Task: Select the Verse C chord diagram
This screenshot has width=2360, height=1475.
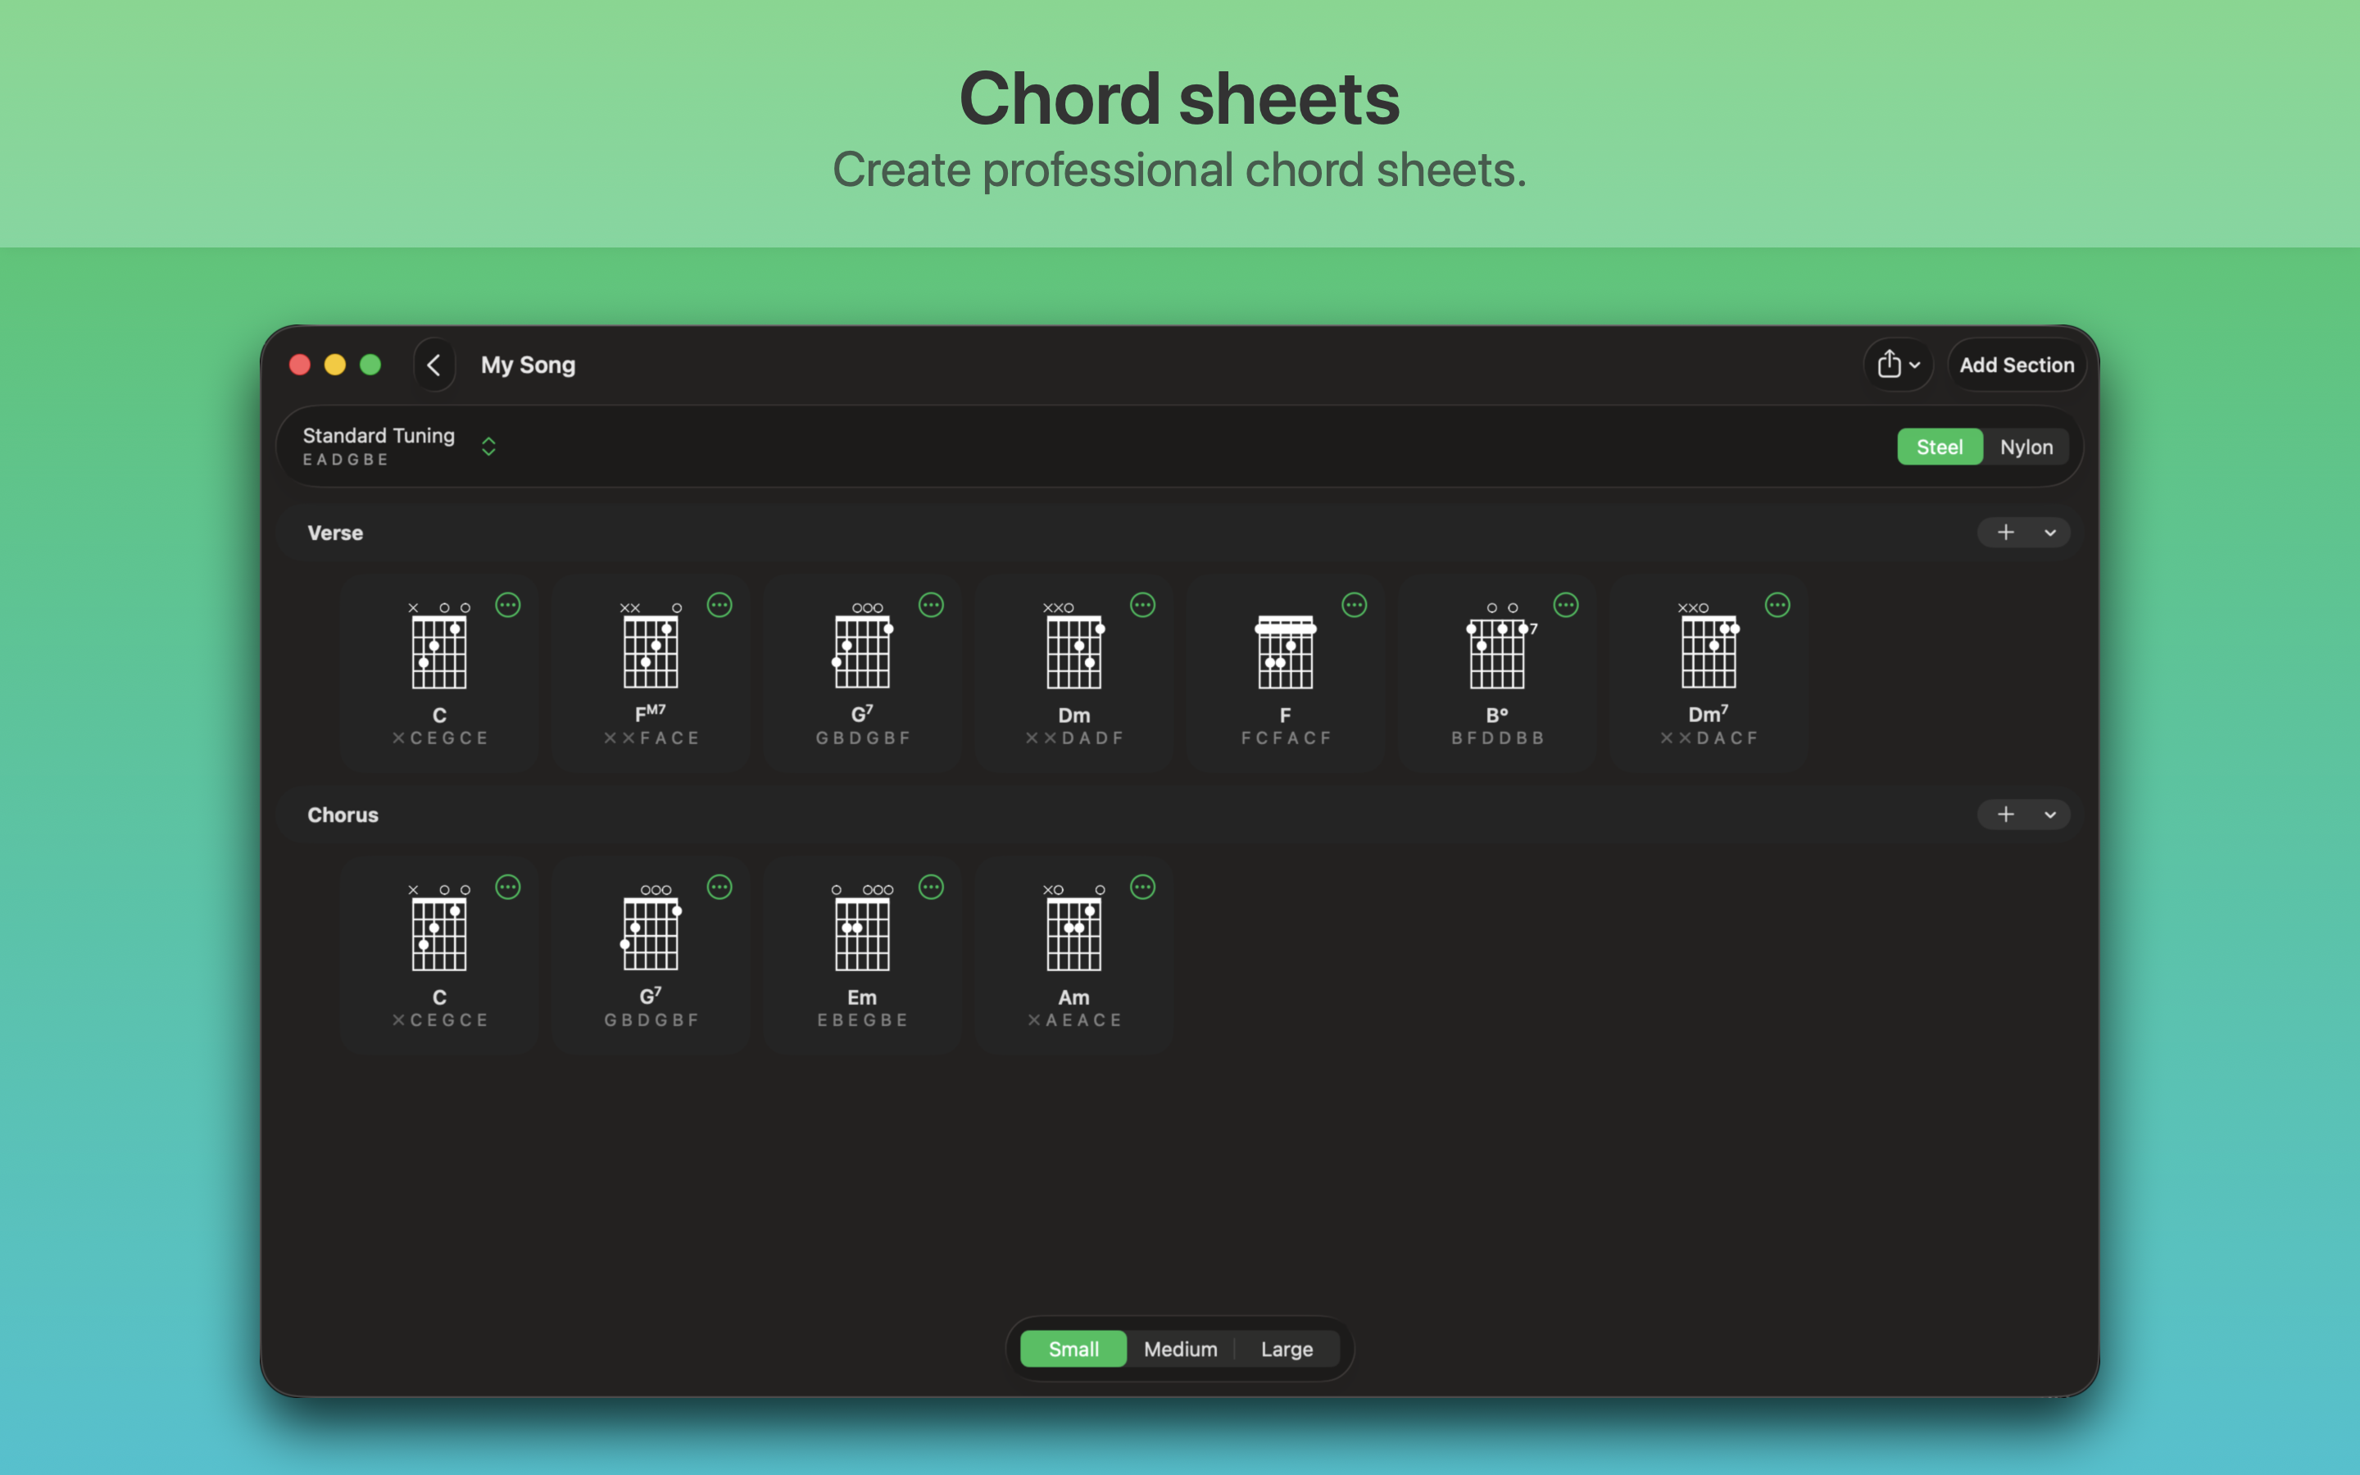Action: click(x=439, y=646)
